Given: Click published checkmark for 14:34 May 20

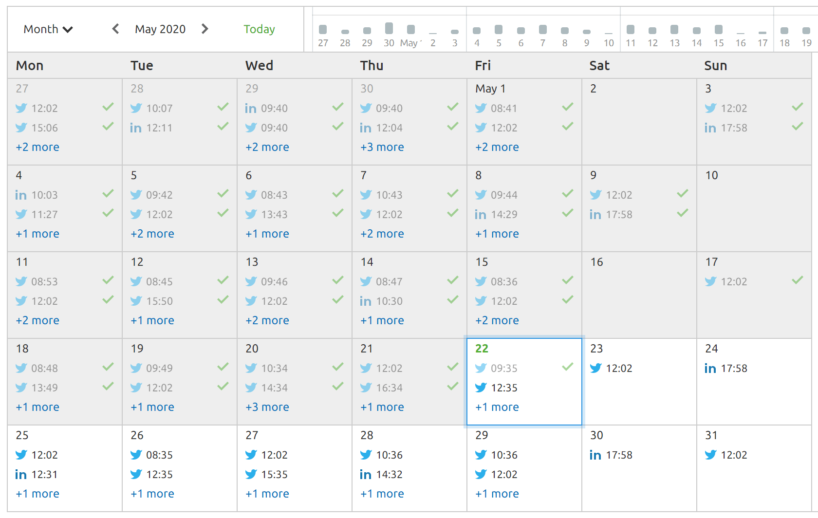Looking at the screenshot, I should pos(338,386).
